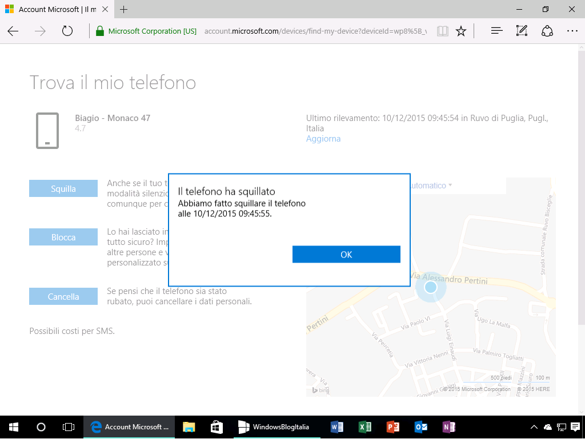The height and width of the screenshot is (447, 585).
Task: Confirm the dialog with OK
Action: (346, 254)
